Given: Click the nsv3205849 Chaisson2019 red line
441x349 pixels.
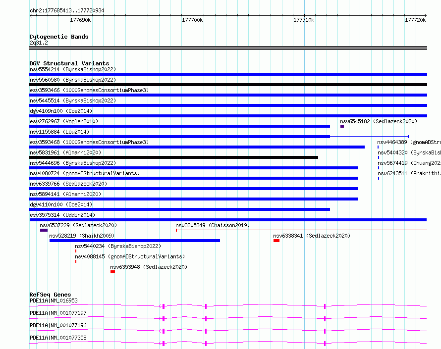Looking at the screenshot, I should pos(301,230).
